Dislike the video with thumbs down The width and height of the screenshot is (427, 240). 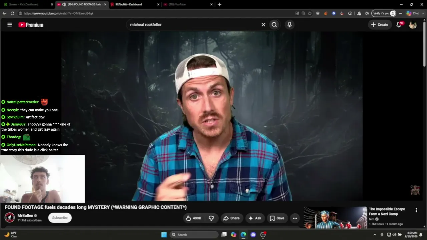[211, 218]
